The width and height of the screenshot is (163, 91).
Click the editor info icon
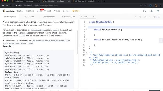pos(135,17)
